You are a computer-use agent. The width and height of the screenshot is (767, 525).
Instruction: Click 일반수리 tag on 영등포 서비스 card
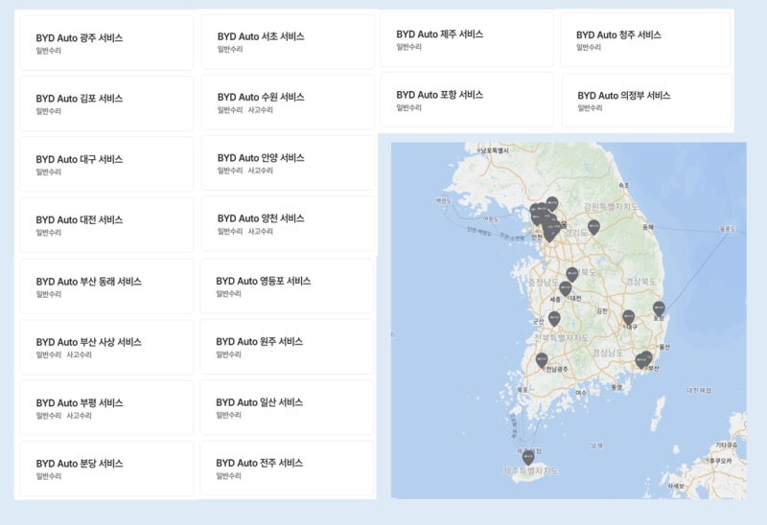[x=228, y=294]
